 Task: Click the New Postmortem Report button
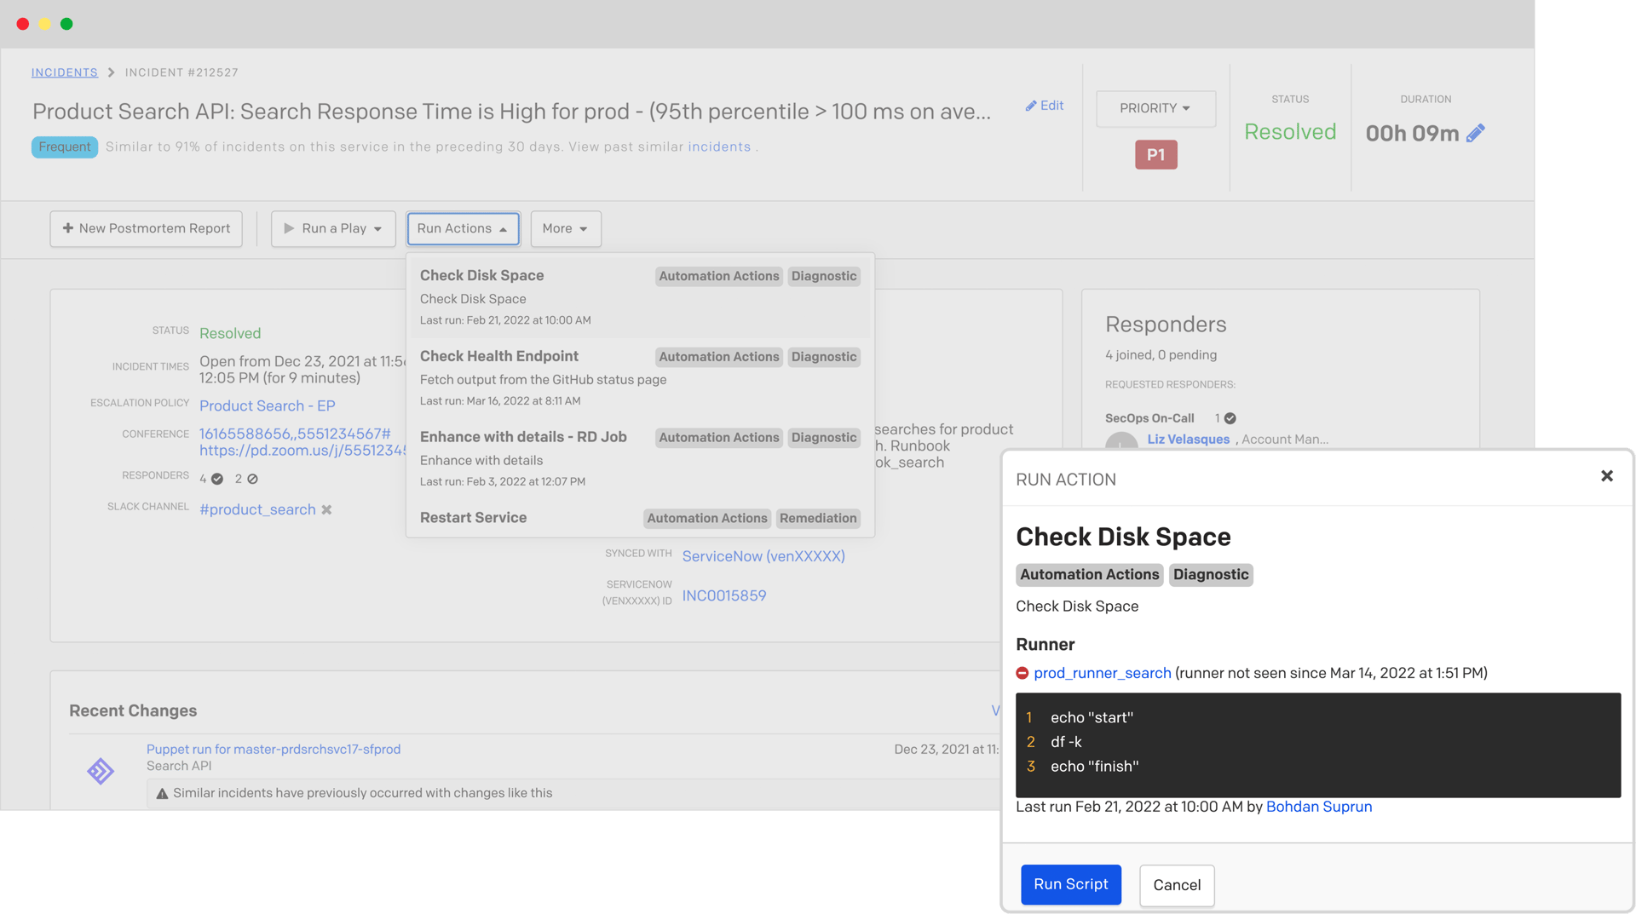click(x=146, y=228)
